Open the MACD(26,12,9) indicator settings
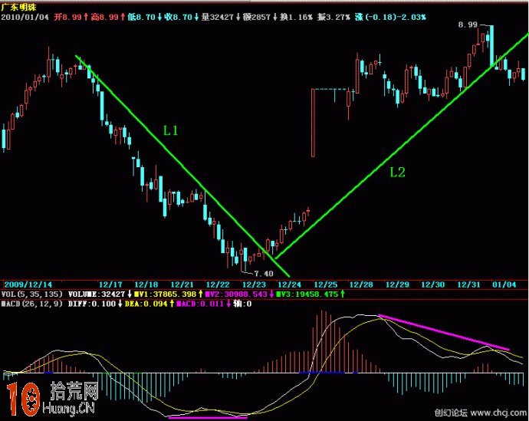Viewport: 529px width, 421px height. click(31, 304)
